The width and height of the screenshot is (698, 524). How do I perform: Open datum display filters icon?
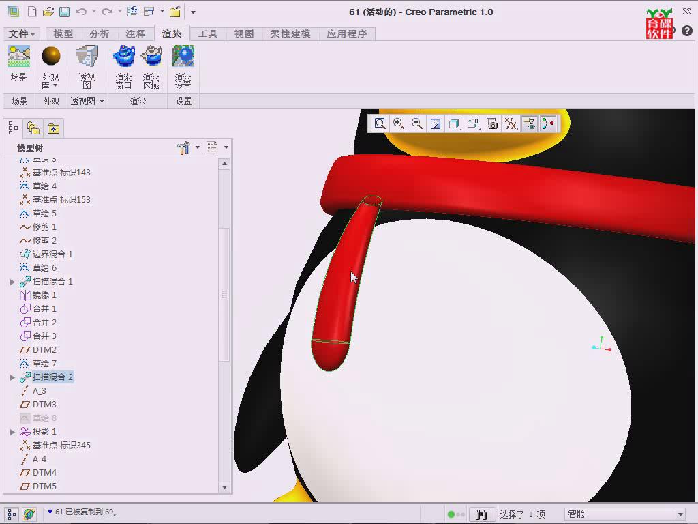coord(511,123)
